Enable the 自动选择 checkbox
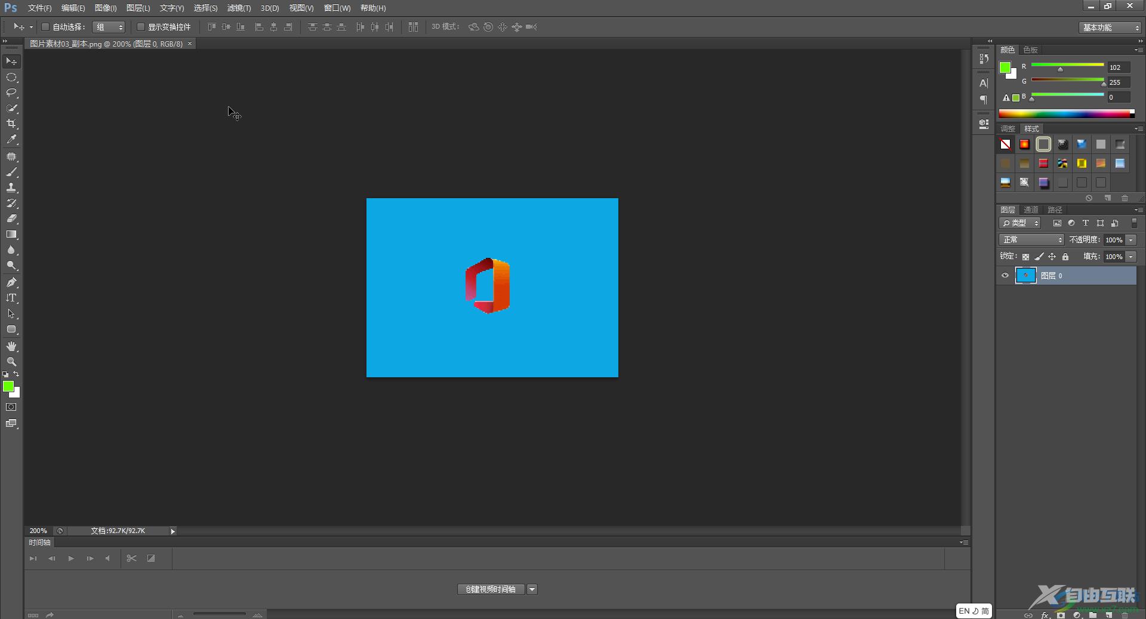This screenshot has width=1146, height=619. 45,27
